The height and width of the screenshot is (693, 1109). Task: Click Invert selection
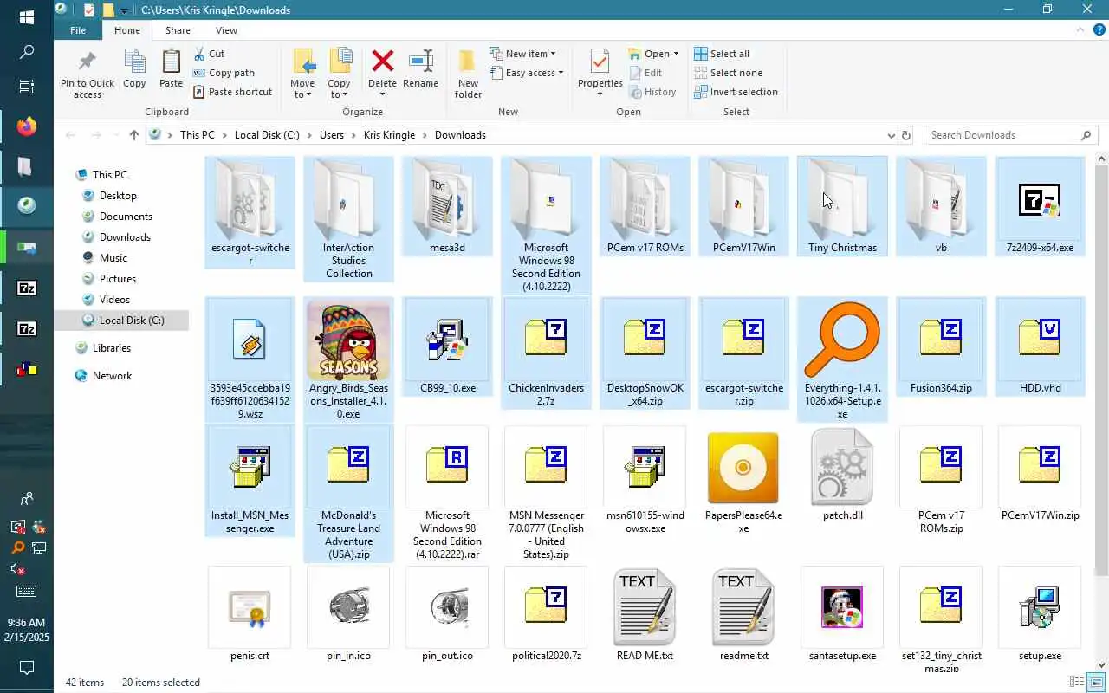pos(736,92)
